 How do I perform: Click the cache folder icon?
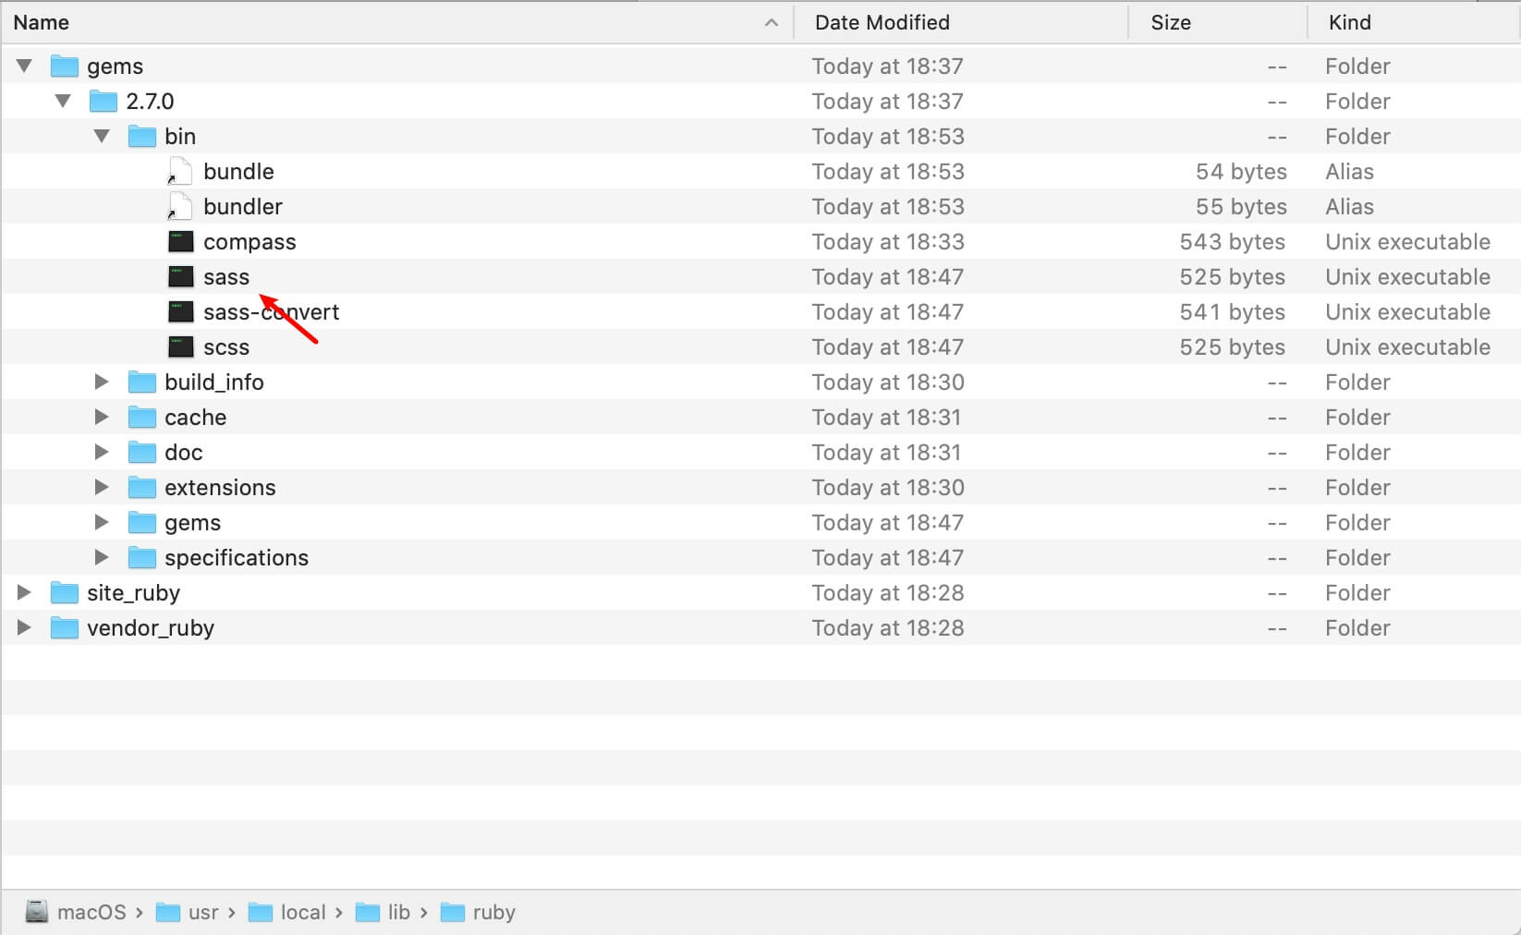(141, 418)
